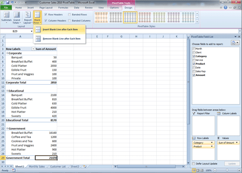Image resolution: width=242 pixels, height=173 pixels.
Task: Click the Save icon in quick access toolbar
Action: coord(7,2)
